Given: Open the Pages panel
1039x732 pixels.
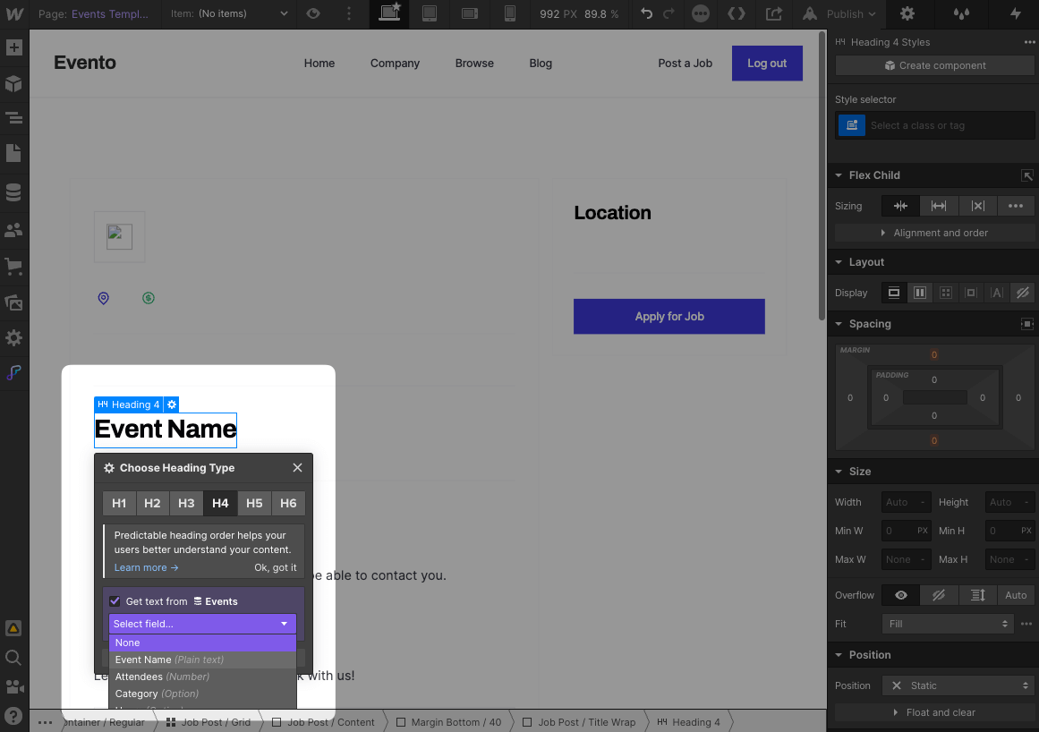Looking at the screenshot, I should [x=14, y=154].
